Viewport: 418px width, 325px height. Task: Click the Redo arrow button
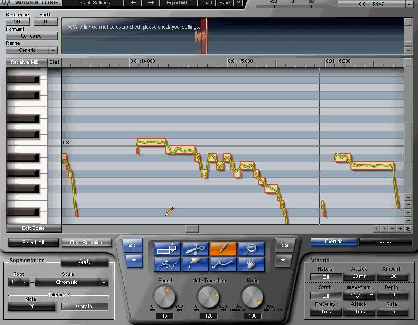tap(285, 246)
